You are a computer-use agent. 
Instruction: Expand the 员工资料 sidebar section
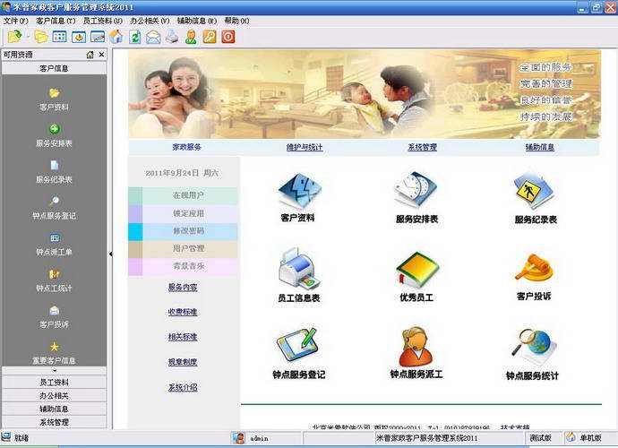coord(54,382)
